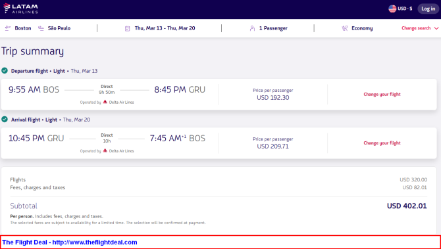This screenshot has width=441, height=249.
Task: Click the 1 Passenger text
Action: pos(273,28)
